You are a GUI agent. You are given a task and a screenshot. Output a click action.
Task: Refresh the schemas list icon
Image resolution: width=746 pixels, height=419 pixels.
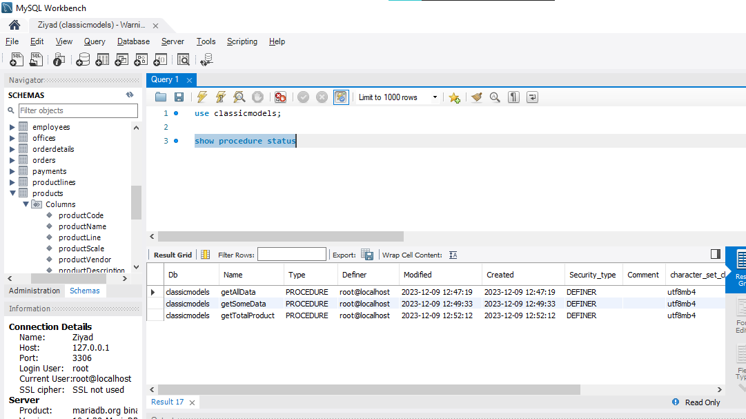pyautogui.click(x=130, y=95)
